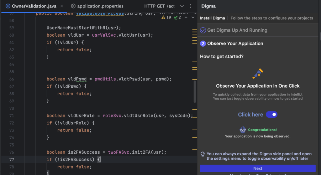Expand the hidden editor tabs chevron
Image resolution: width=321 pixels, height=175 pixels.
click(x=182, y=6)
